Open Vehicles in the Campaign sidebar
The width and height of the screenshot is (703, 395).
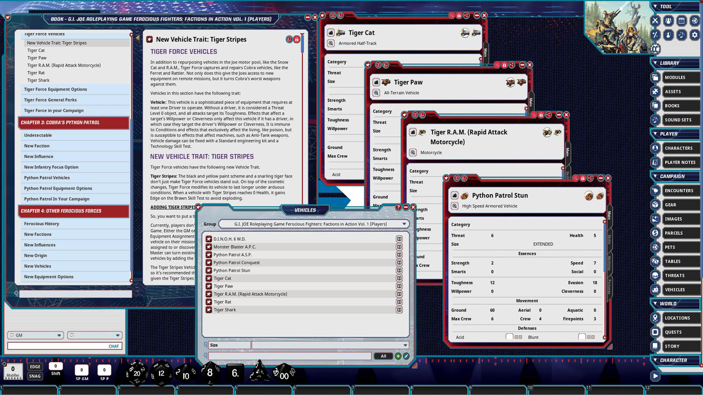point(675,289)
